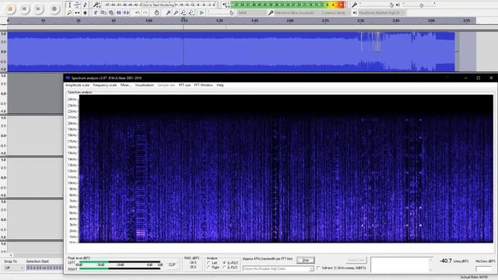Redo the last undone action
Screen dimensions: 498x280
(146, 12)
